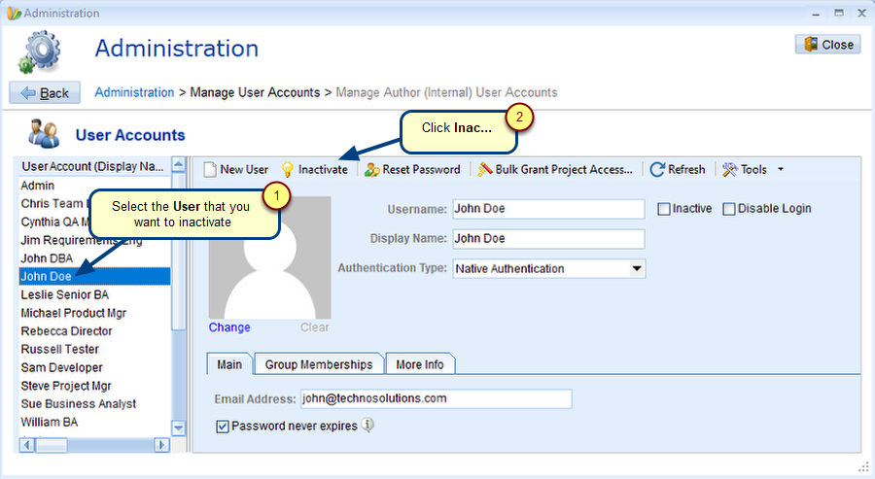Viewport: 875px width, 479px height.
Task: Click the User Account column header
Action: tap(93, 166)
